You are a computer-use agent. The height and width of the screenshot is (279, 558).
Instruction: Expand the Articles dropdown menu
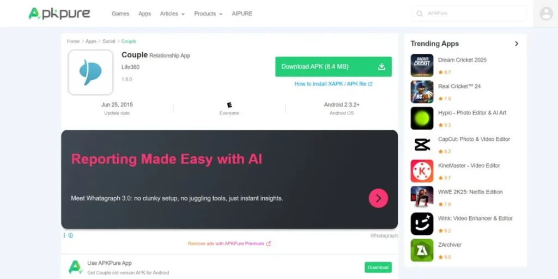click(172, 14)
